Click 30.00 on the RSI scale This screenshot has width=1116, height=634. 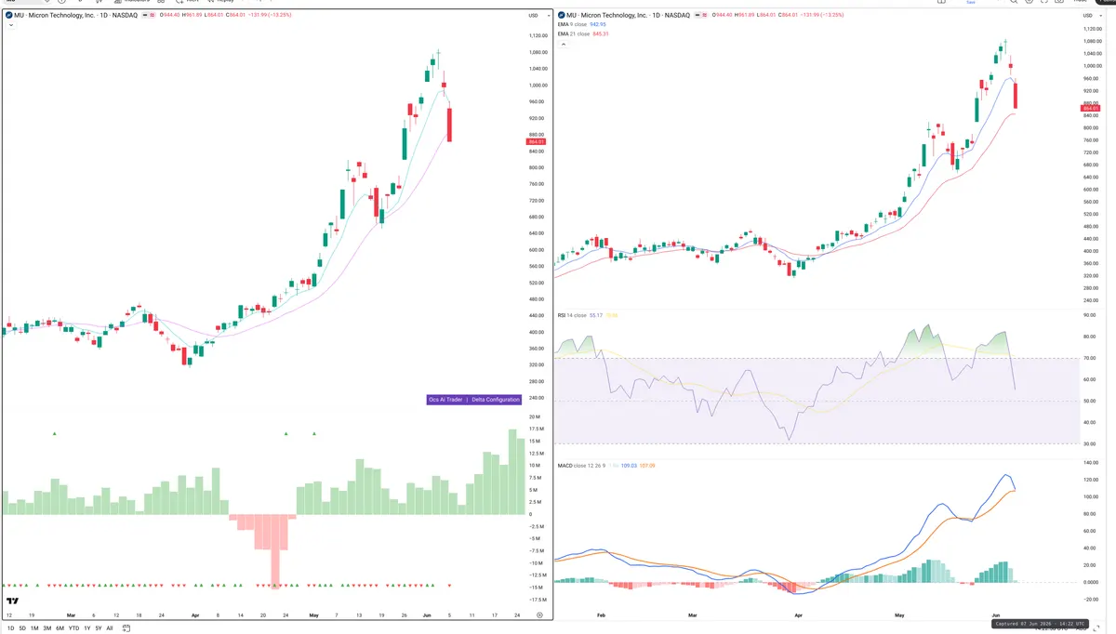(x=1089, y=443)
